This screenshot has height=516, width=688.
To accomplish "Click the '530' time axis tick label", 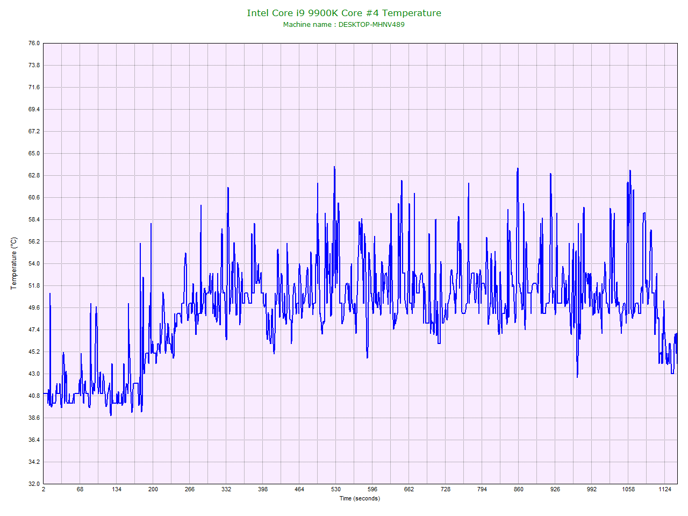I will [336, 489].
